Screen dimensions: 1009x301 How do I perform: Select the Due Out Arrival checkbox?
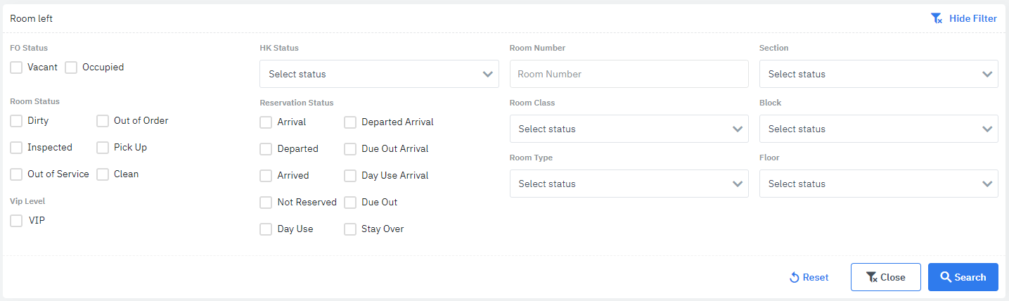pyautogui.click(x=350, y=149)
